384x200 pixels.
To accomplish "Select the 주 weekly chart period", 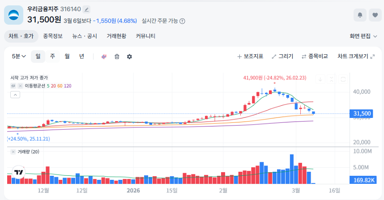I will [52, 57].
